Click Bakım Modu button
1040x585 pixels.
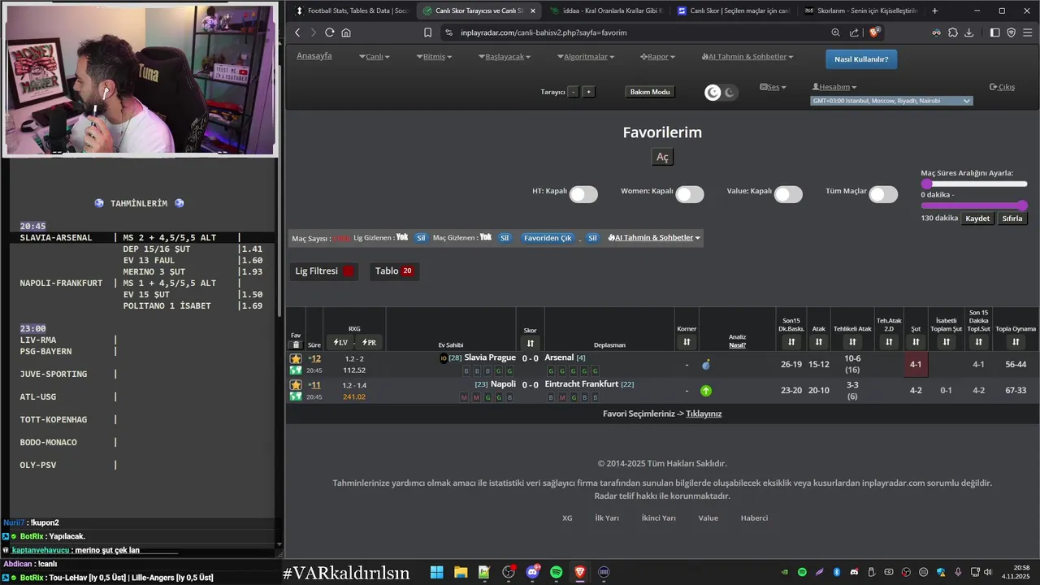pyautogui.click(x=650, y=92)
